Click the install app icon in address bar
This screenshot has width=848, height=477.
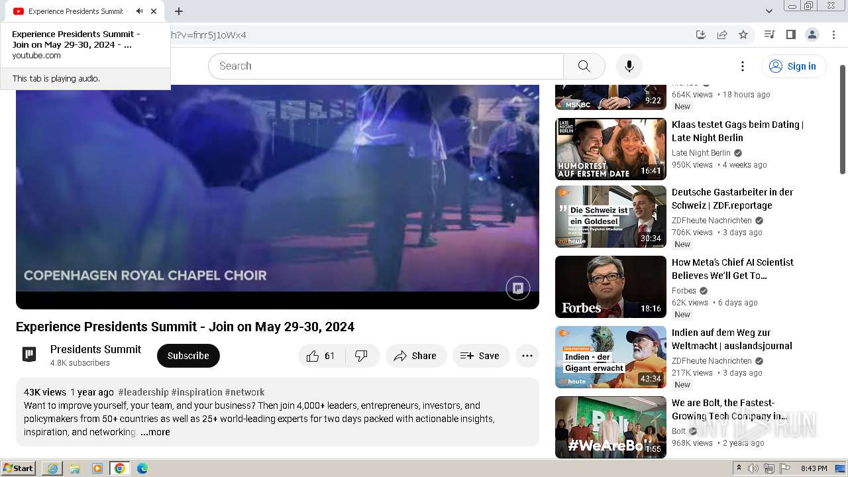coord(701,34)
